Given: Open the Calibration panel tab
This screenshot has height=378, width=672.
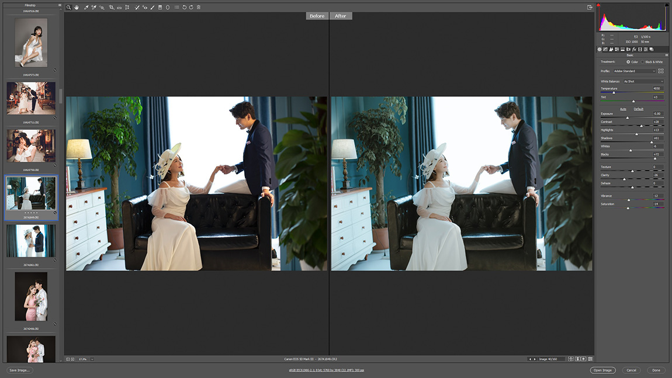Looking at the screenshot, I should pos(640,49).
